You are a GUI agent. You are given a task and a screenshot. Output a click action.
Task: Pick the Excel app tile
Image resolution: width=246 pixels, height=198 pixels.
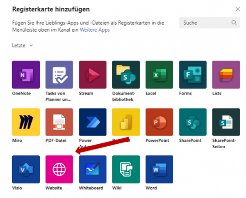coord(159,75)
